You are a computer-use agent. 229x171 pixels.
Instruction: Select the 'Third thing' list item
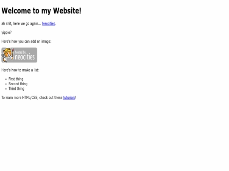(17, 89)
